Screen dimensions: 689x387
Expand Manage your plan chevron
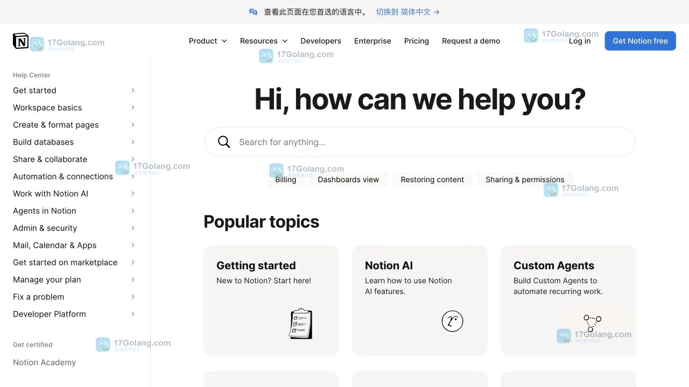pos(133,279)
